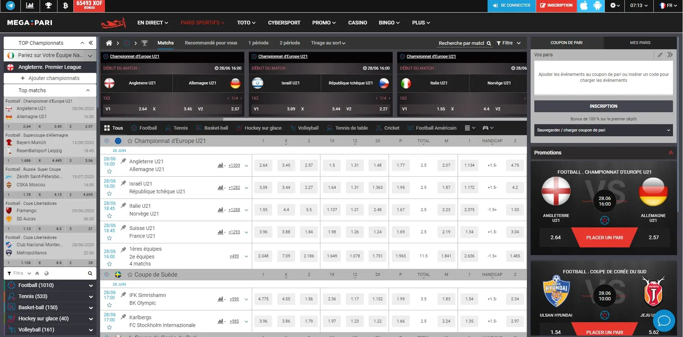The image size is (683, 337).
Task: Switch to the MES PARIS tab
Action: (640, 43)
